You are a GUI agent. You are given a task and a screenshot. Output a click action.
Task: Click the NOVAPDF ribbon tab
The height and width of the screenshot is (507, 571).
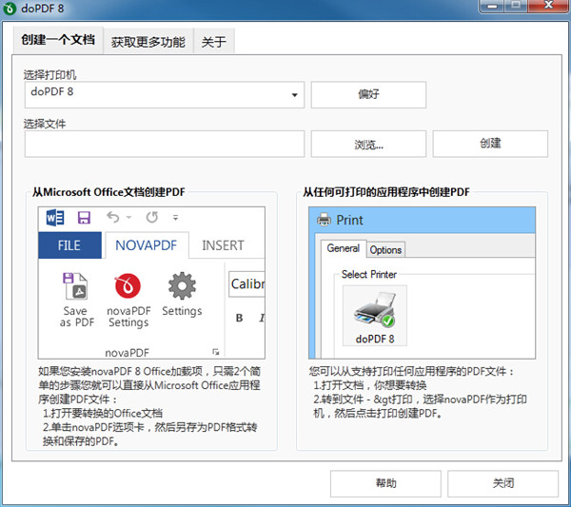[147, 245]
